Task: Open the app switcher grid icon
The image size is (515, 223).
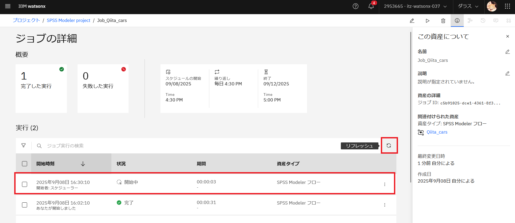Action: coord(507,6)
